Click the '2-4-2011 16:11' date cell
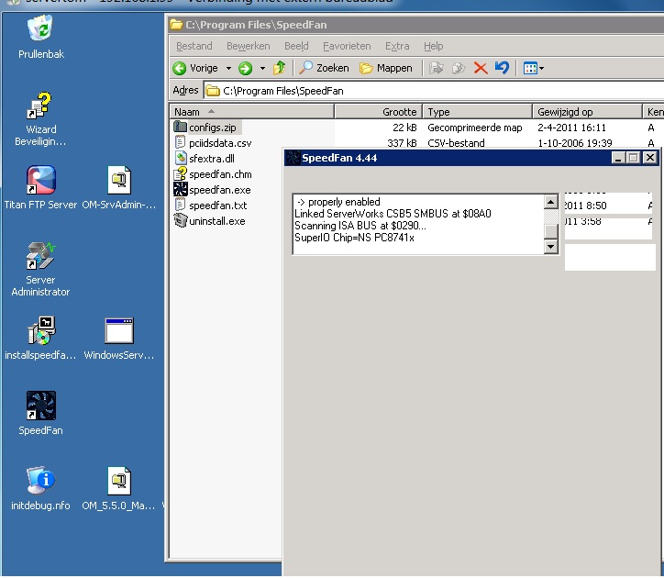Screen dimensions: 664x578 [x=571, y=128]
